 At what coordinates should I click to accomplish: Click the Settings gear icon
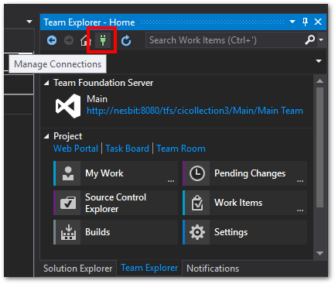click(197, 232)
